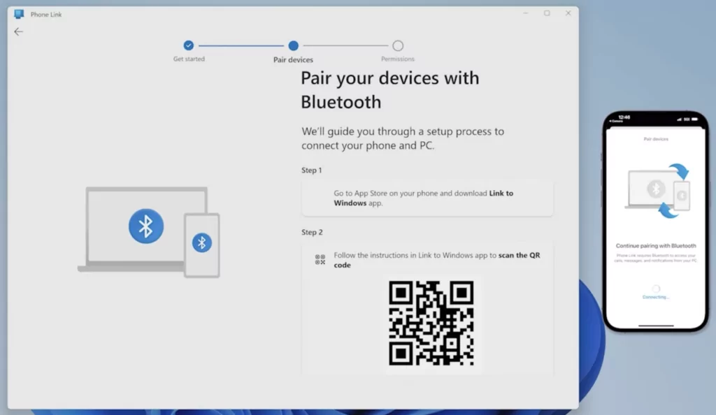Select the completed Get started checkmark circle

tap(189, 45)
